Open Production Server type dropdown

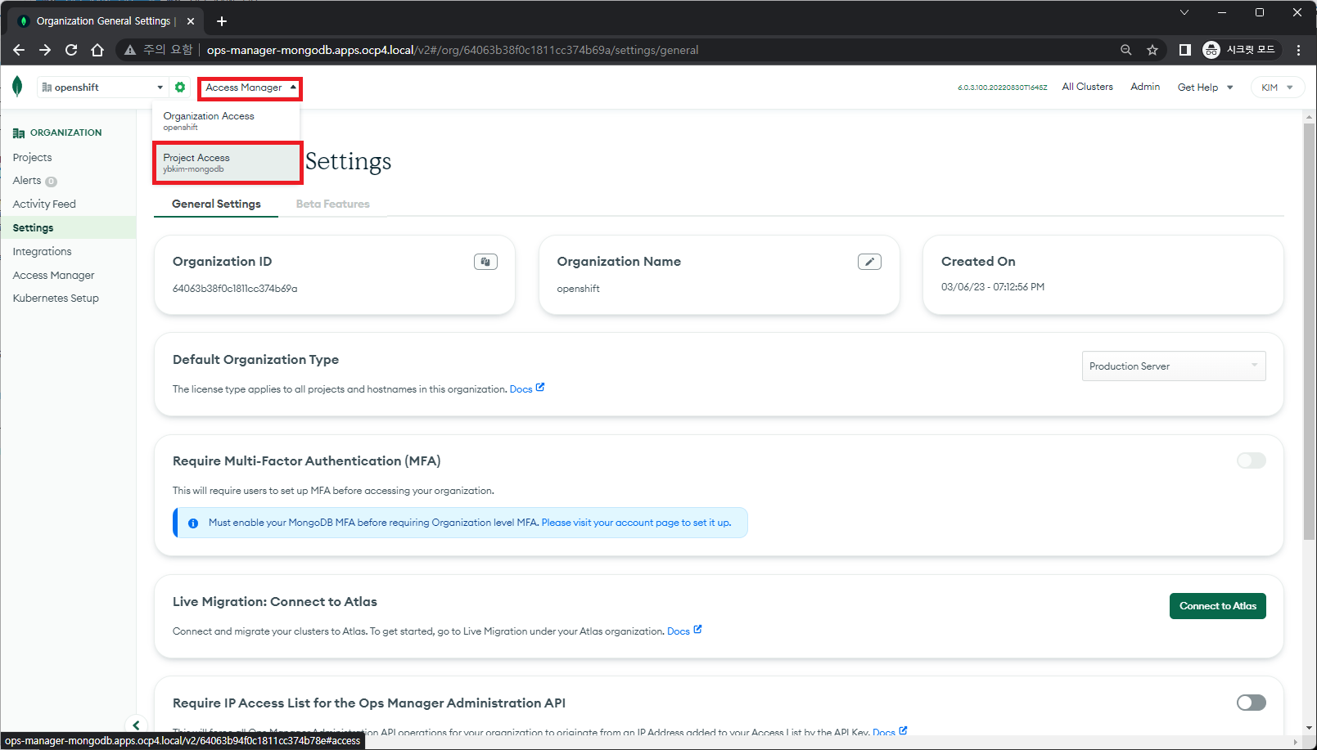pos(1174,366)
